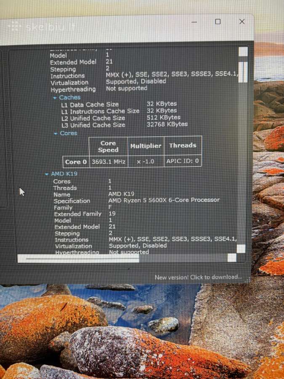Image resolution: width=284 pixels, height=379 pixels.
Task: Collapse the AMD K19 tree node
Action: tap(47, 174)
